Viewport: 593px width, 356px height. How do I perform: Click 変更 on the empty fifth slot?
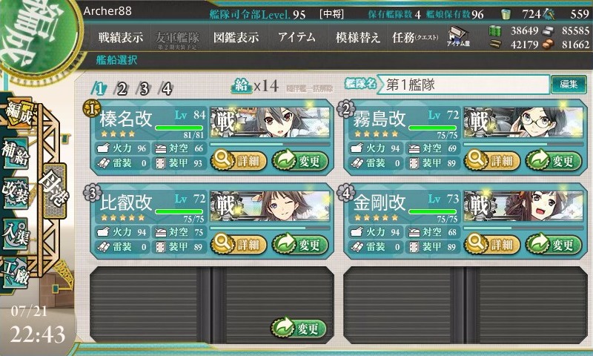click(299, 328)
